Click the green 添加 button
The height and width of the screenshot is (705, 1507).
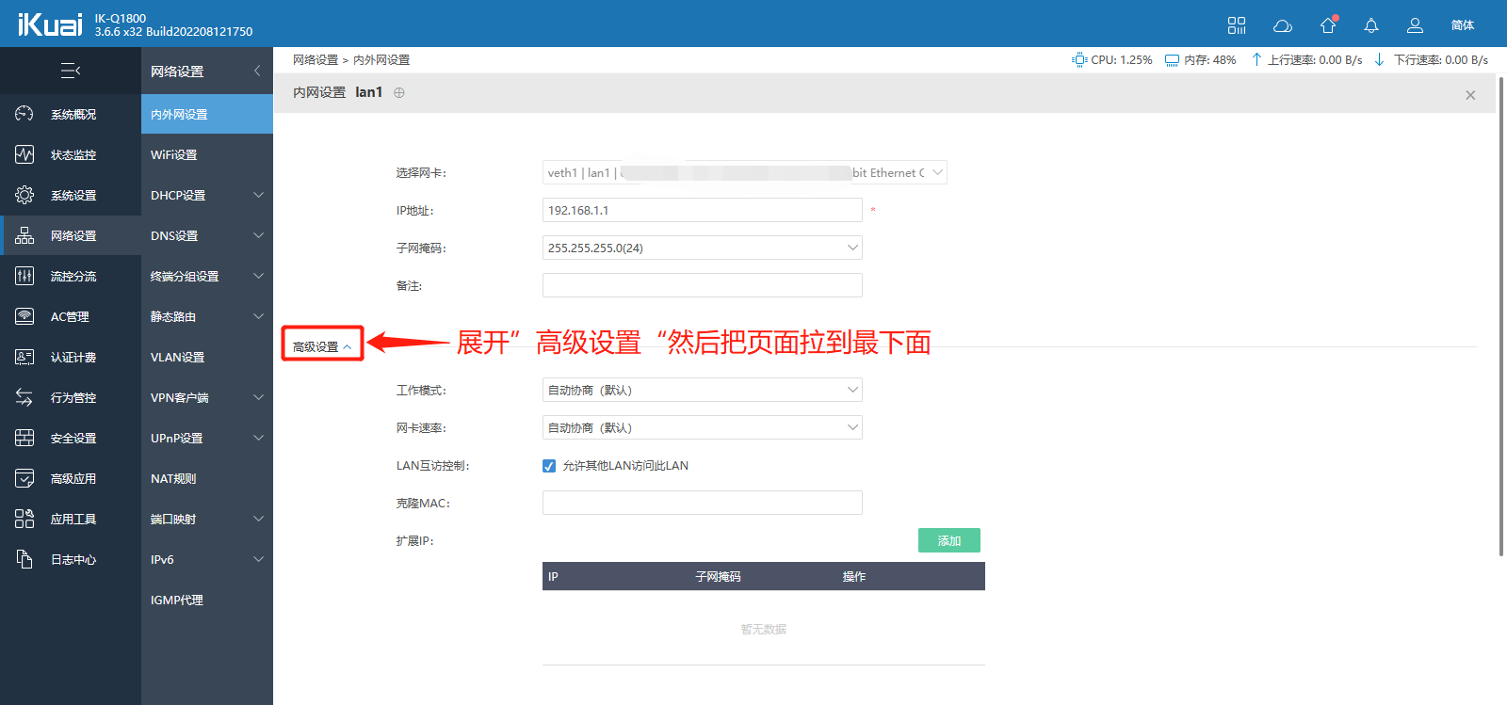tap(948, 540)
